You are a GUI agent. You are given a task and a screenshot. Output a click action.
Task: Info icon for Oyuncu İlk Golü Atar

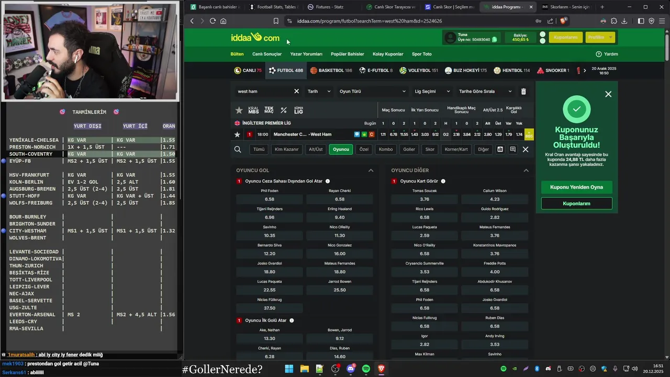292,320
